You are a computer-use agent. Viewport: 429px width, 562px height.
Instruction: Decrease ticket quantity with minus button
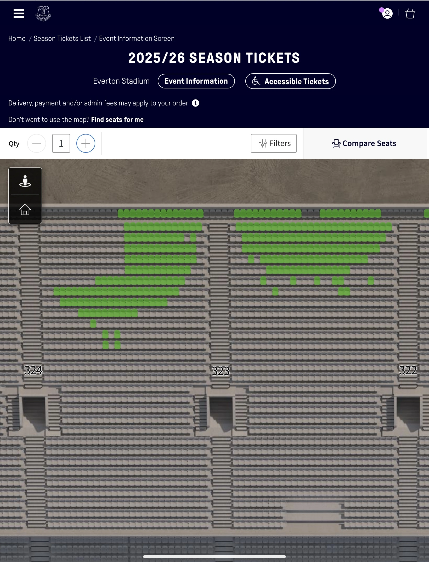pyautogui.click(x=37, y=143)
